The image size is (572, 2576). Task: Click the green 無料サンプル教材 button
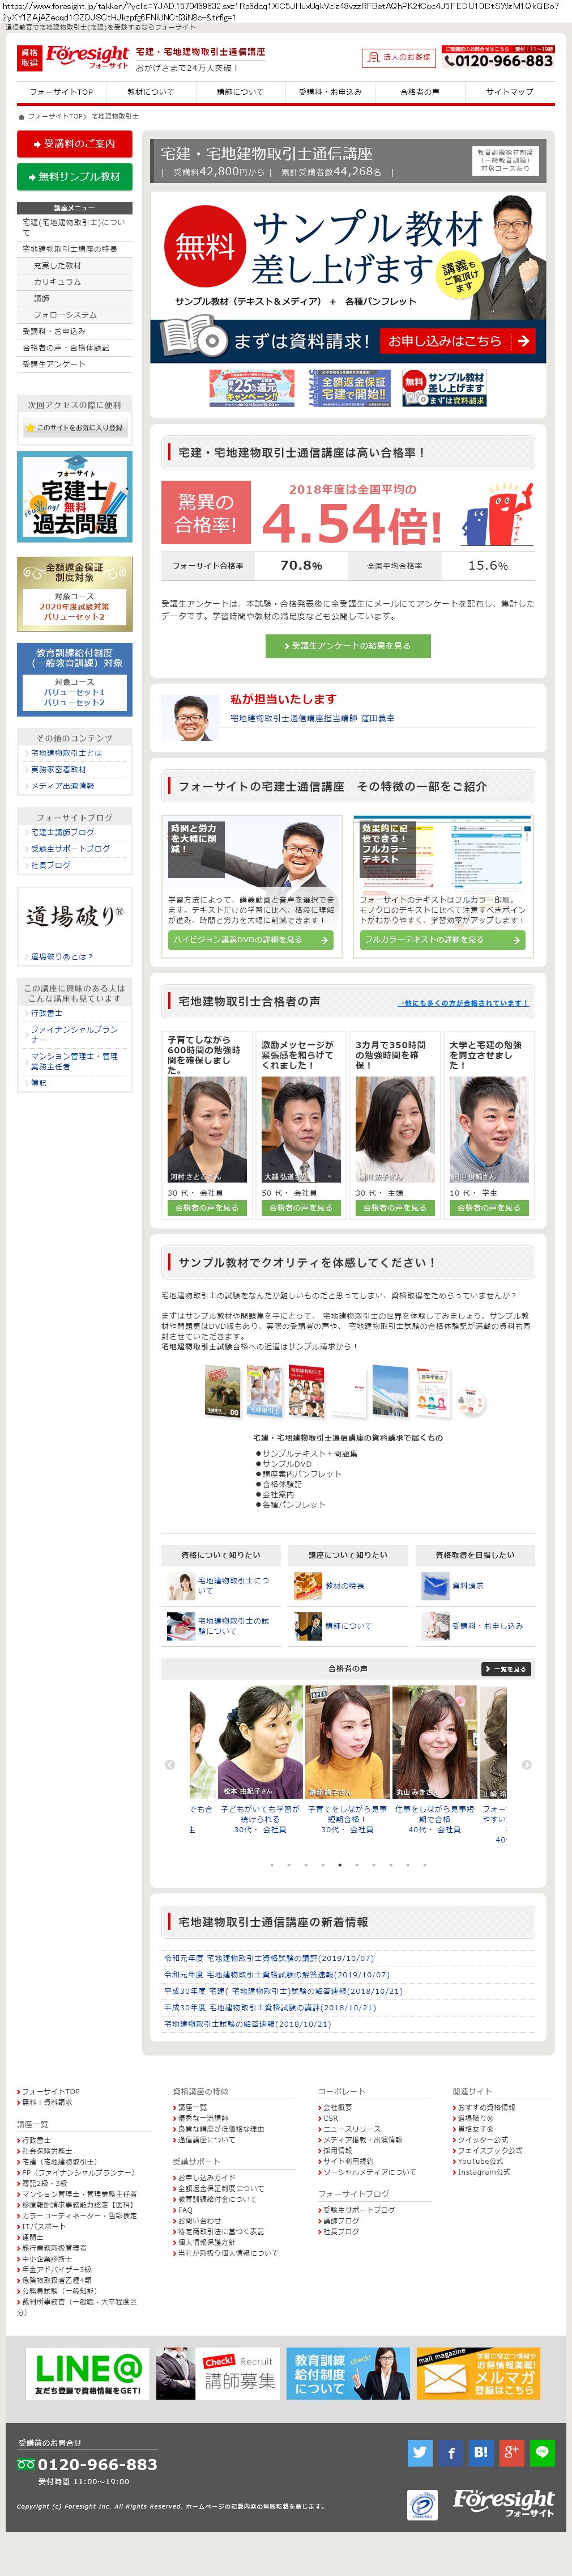pos(75,177)
